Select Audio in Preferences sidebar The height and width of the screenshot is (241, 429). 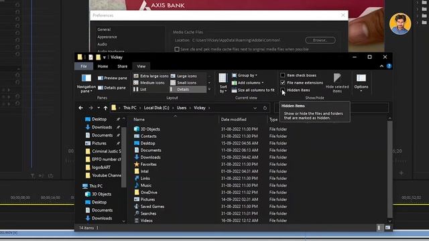tap(103, 44)
